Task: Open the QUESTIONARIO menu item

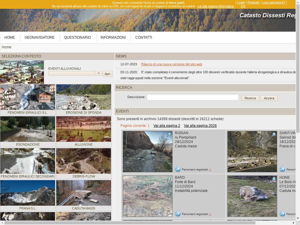Action: click(77, 37)
